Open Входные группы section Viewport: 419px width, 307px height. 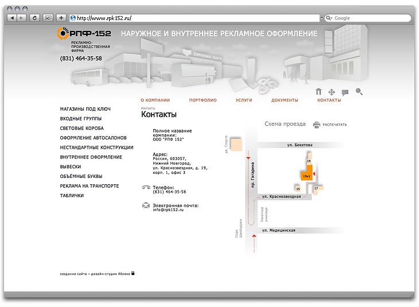coord(81,119)
